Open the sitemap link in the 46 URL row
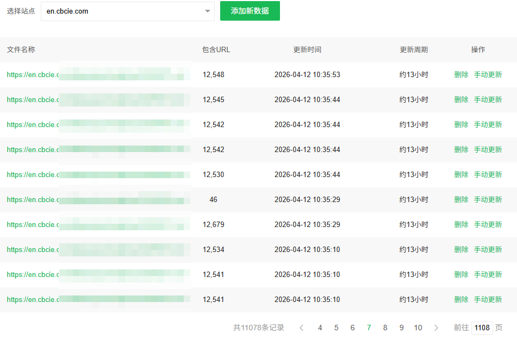This screenshot has width=517, height=346. click(x=98, y=200)
